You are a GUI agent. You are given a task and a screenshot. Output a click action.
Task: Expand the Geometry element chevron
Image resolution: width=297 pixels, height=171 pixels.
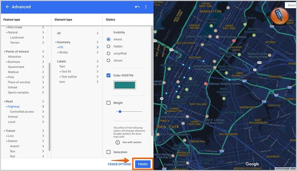pos(98,42)
